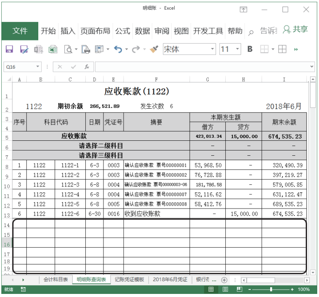The height and width of the screenshot is (297, 319).
Task: Open the 文件 menu
Action: click(20, 31)
